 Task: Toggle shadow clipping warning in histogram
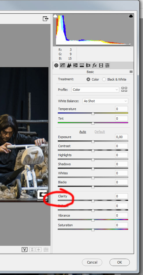click(x=55, y=16)
